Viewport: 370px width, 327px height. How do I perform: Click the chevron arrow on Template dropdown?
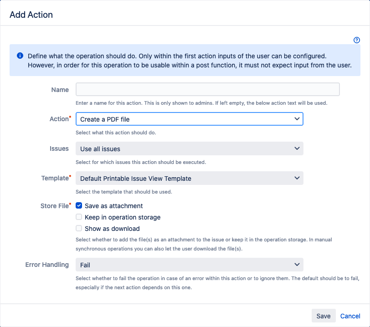297,178
